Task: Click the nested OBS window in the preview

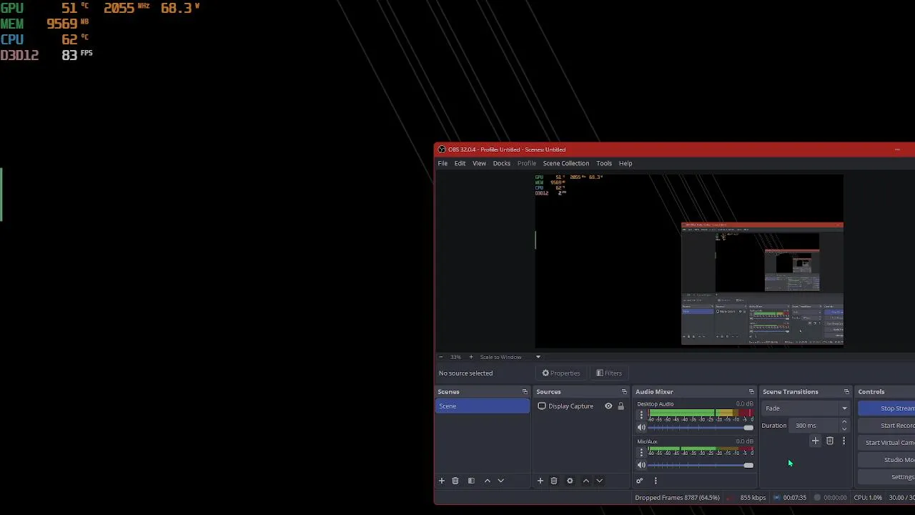Action: pos(762,284)
